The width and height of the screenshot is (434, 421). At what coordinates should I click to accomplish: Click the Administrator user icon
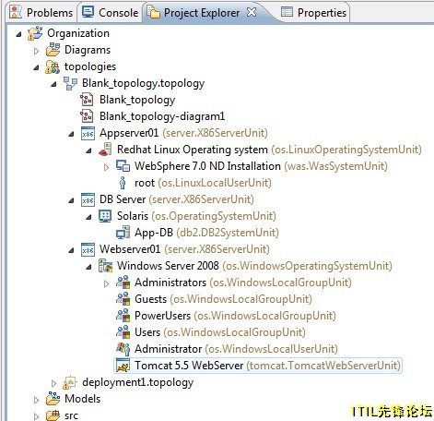coord(123,349)
